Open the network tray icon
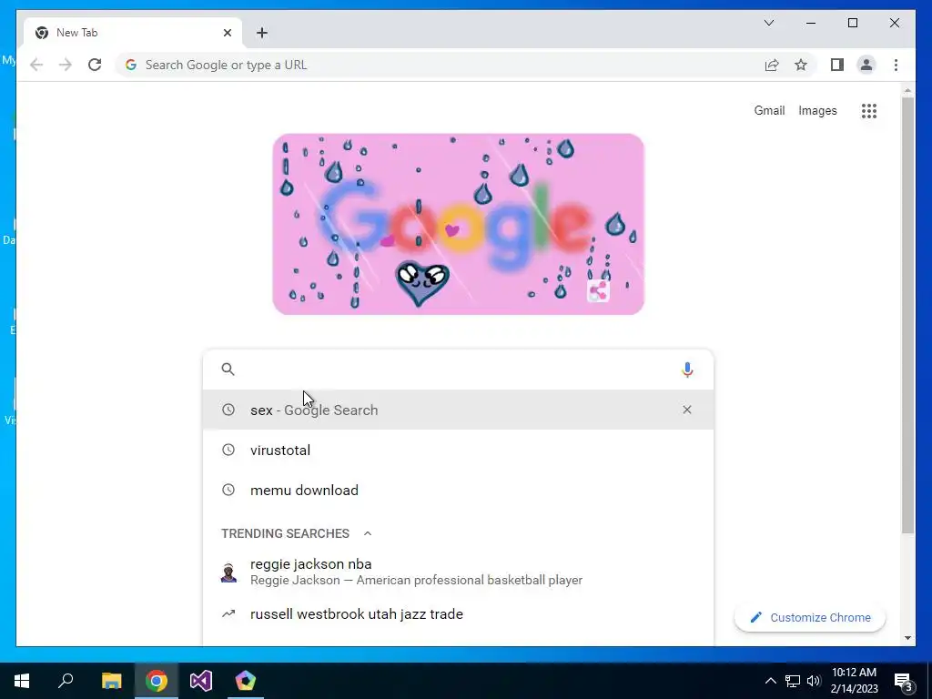 click(793, 681)
